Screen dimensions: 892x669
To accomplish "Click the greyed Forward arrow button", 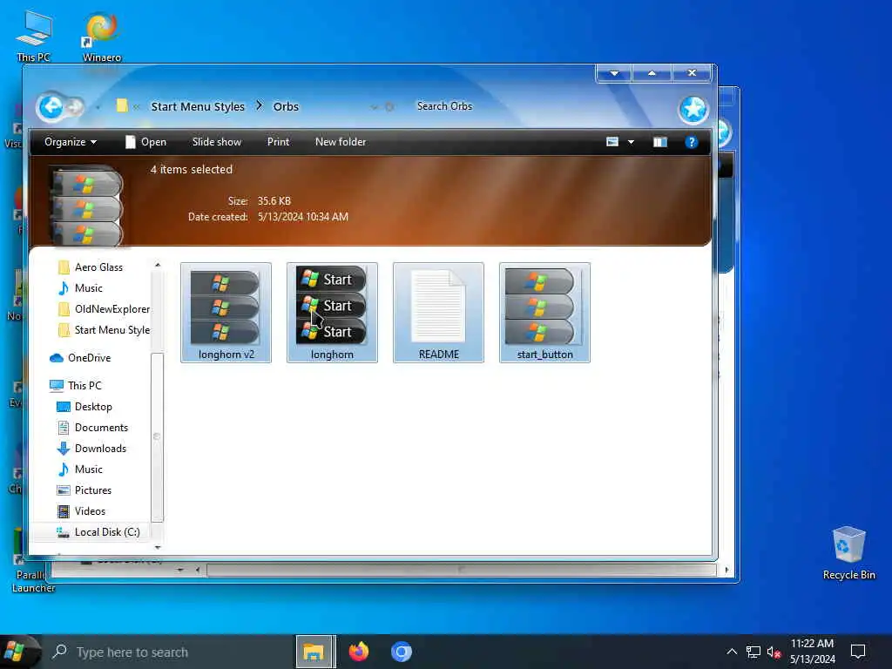I will click(x=75, y=107).
